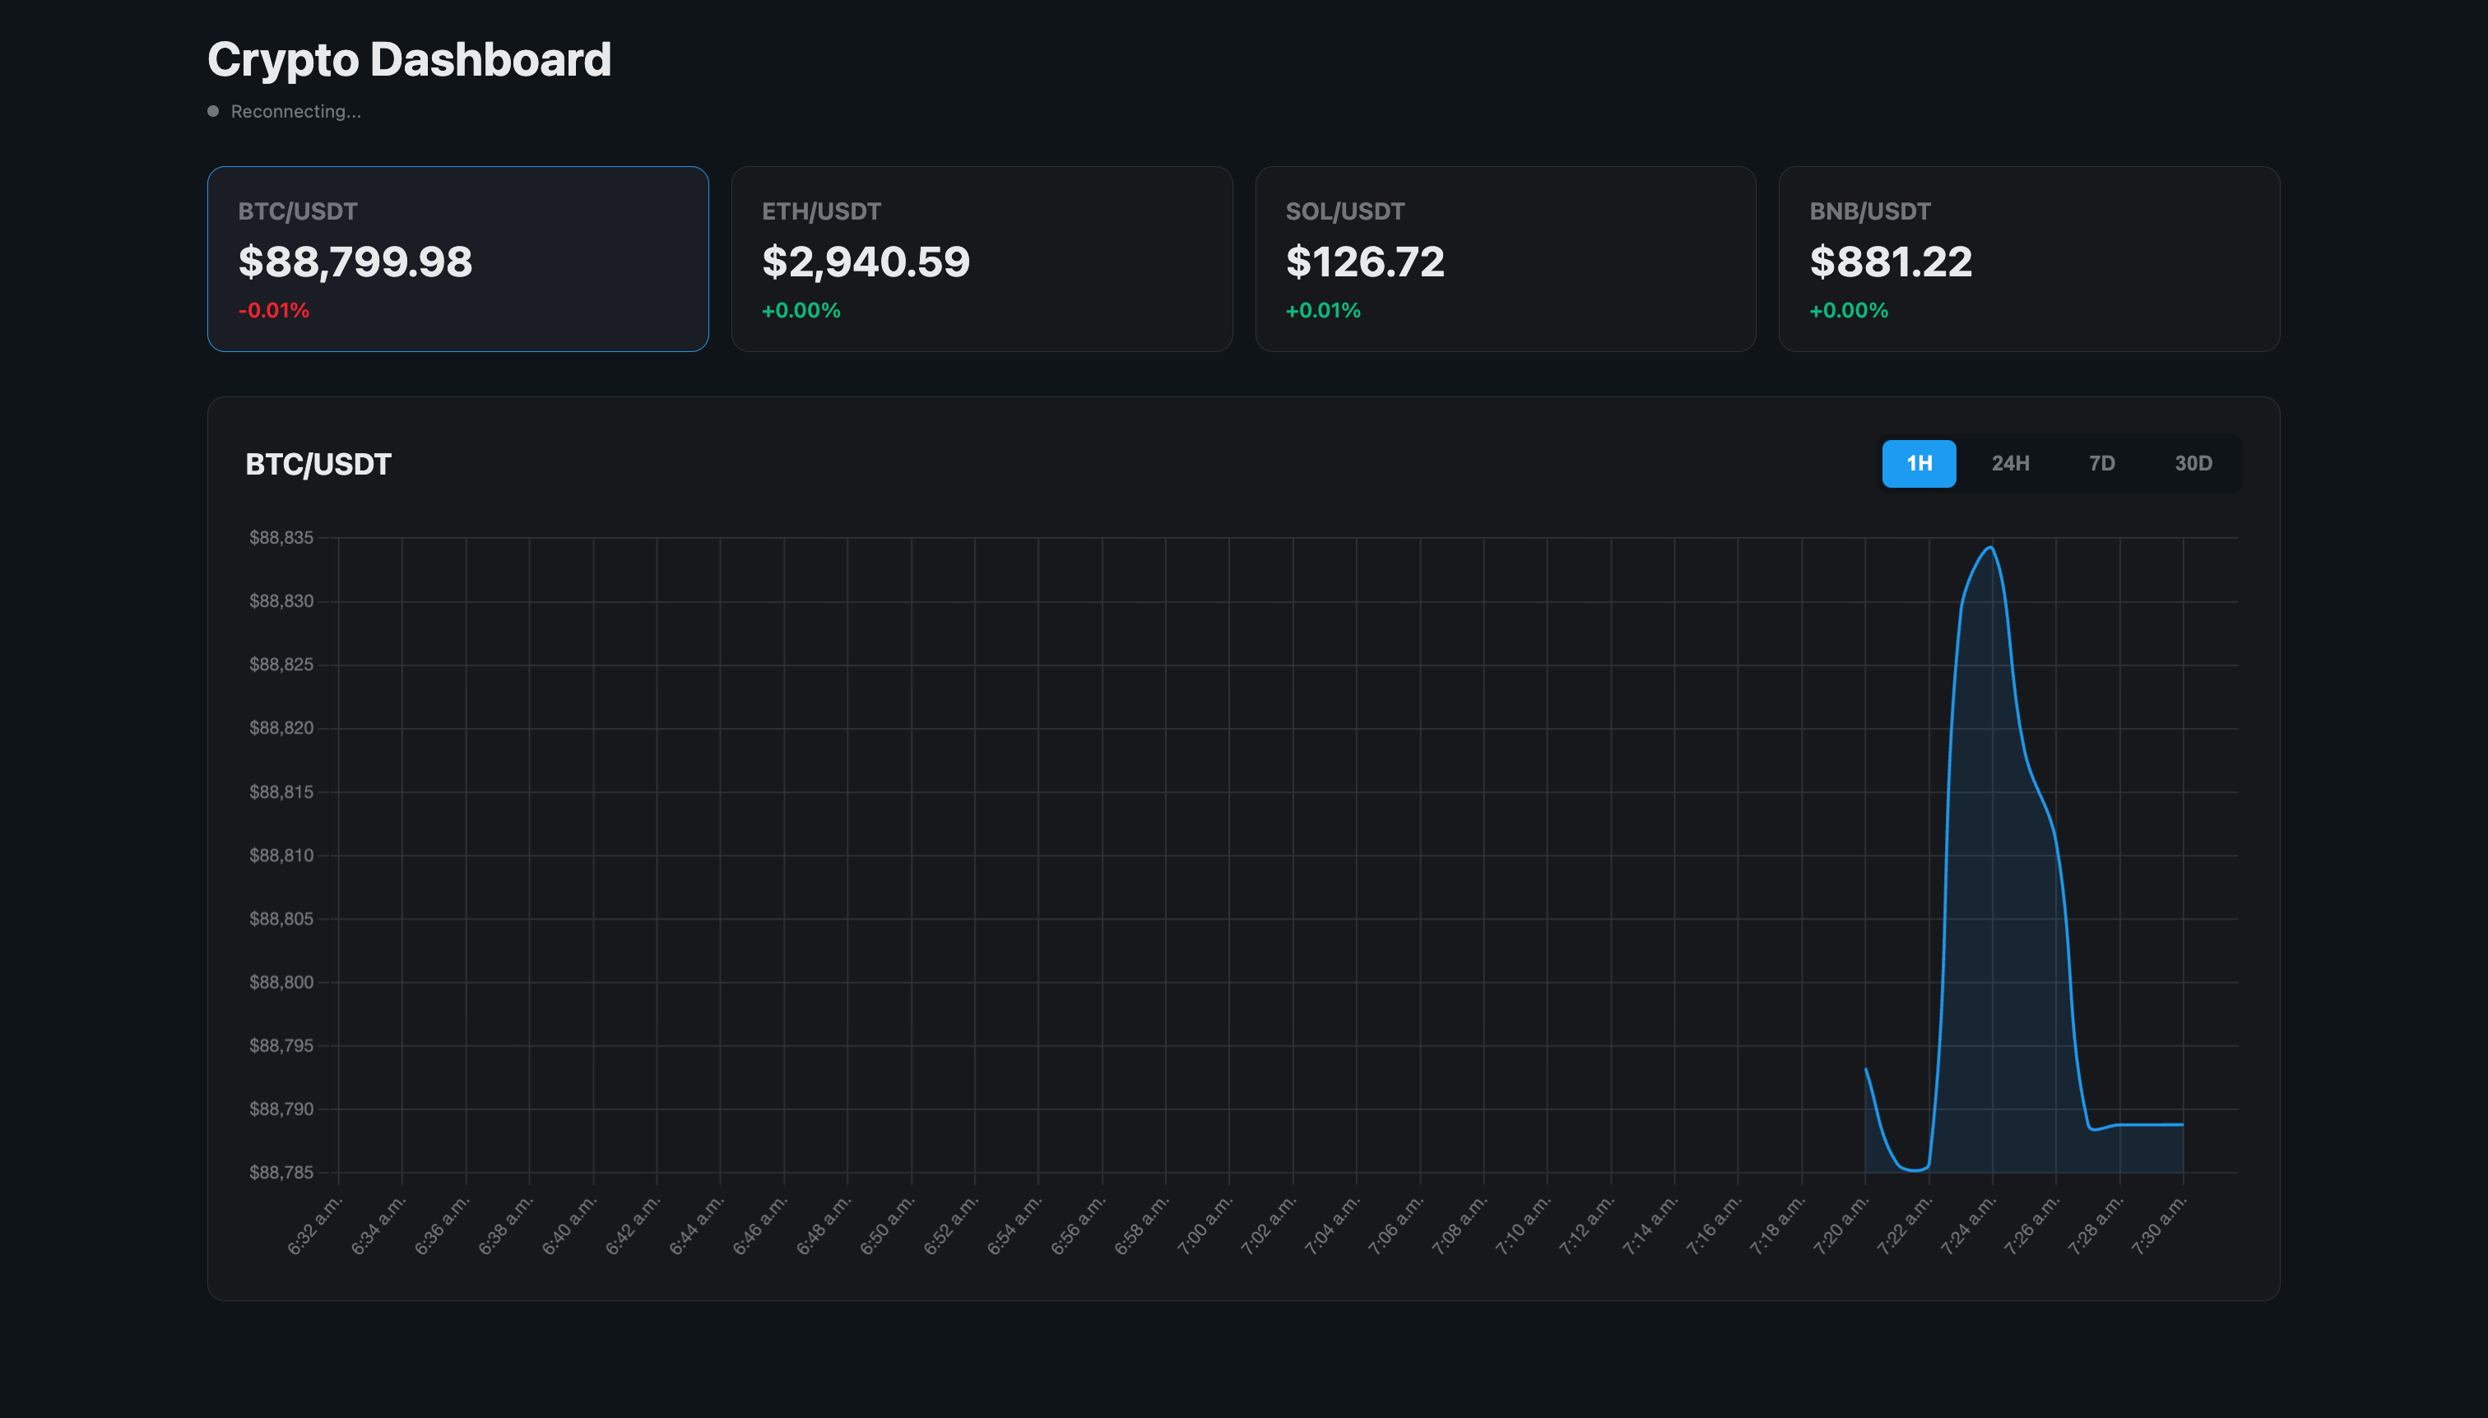Click BTC price value $88,799.98
The height and width of the screenshot is (1418, 2488).
point(355,262)
